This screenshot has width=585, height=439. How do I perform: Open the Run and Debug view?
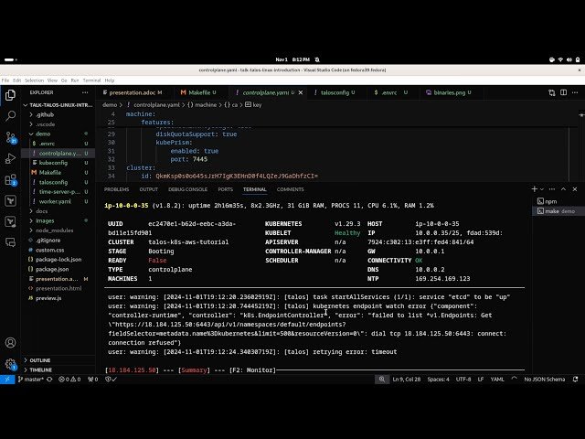11,158
